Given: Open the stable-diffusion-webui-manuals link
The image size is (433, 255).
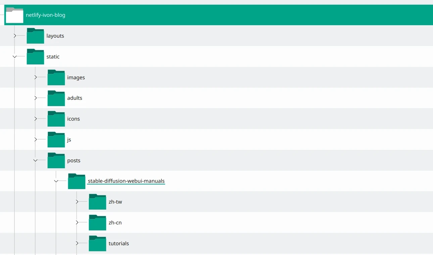Looking at the screenshot, I should pyautogui.click(x=126, y=181).
